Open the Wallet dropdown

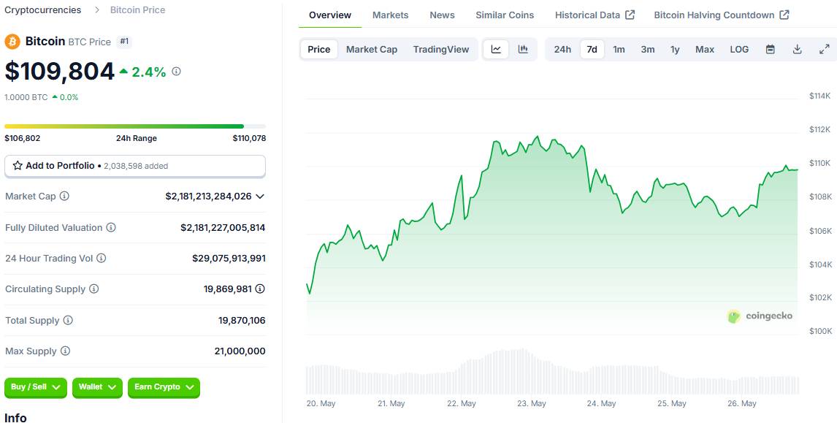tap(97, 387)
